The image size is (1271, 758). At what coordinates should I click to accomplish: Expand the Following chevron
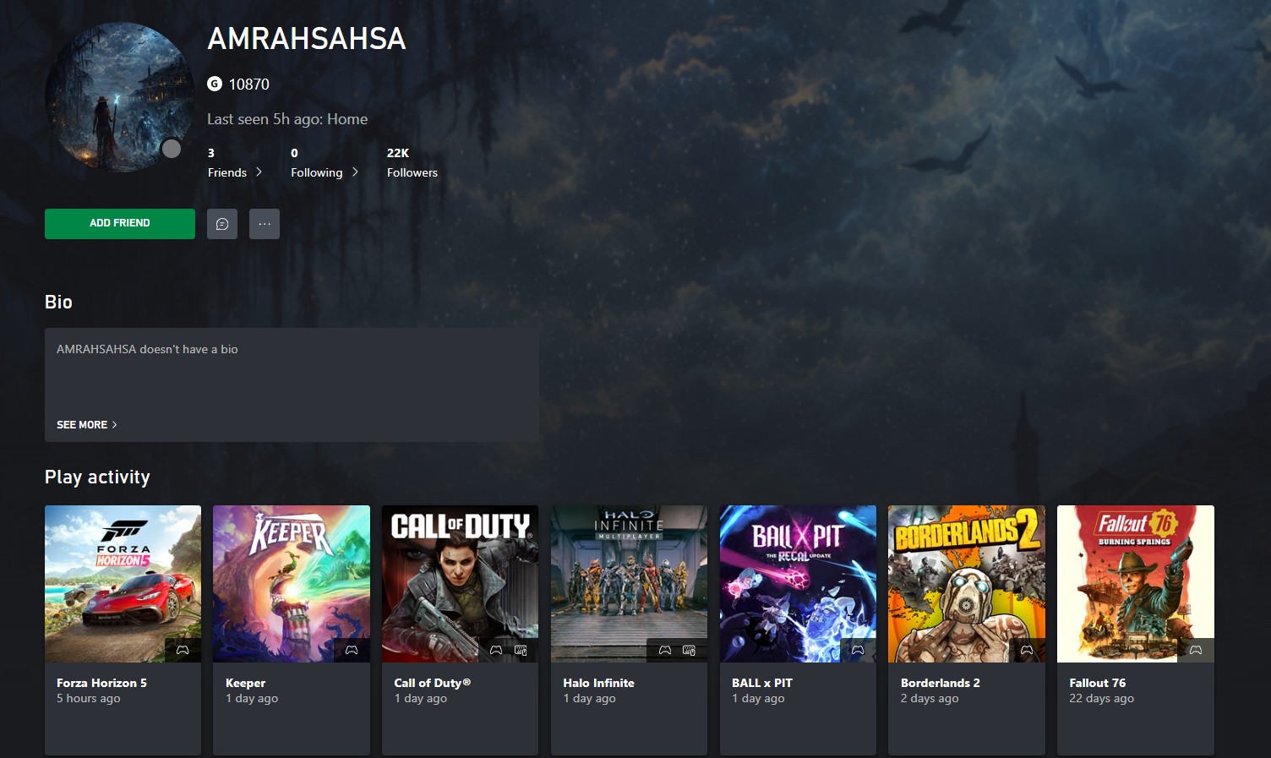coord(355,172)
